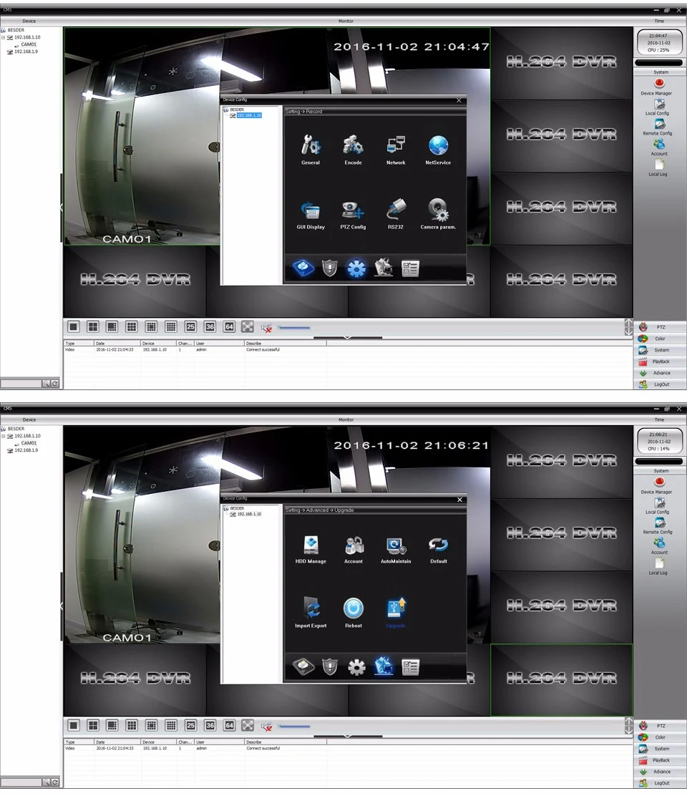Open the Color panel in the 21:04:47 window
The height and width of the screenshot is (796, 687).
click(x=660, y=339)
